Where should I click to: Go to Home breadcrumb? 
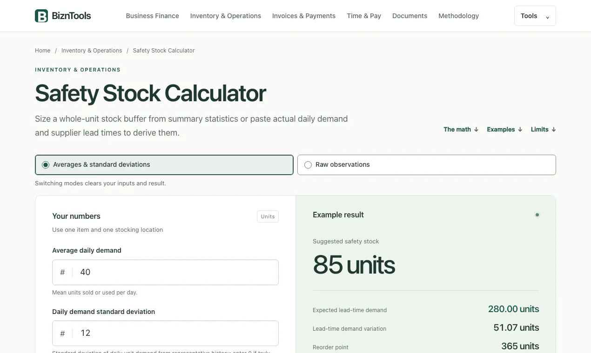(x=42, y=51)
